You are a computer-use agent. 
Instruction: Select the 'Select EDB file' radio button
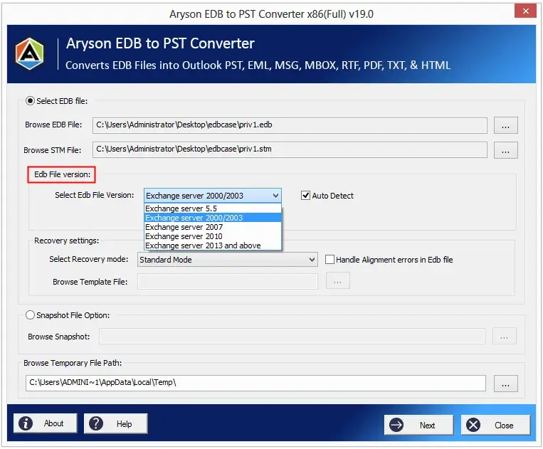(x=30, y=101)
